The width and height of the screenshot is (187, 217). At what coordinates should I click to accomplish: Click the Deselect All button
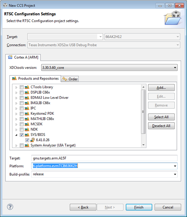pos(161,126)
